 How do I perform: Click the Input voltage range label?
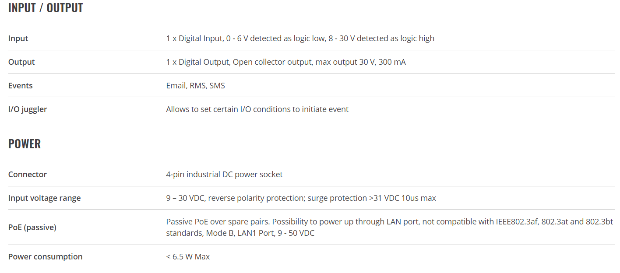click(45, 198)
